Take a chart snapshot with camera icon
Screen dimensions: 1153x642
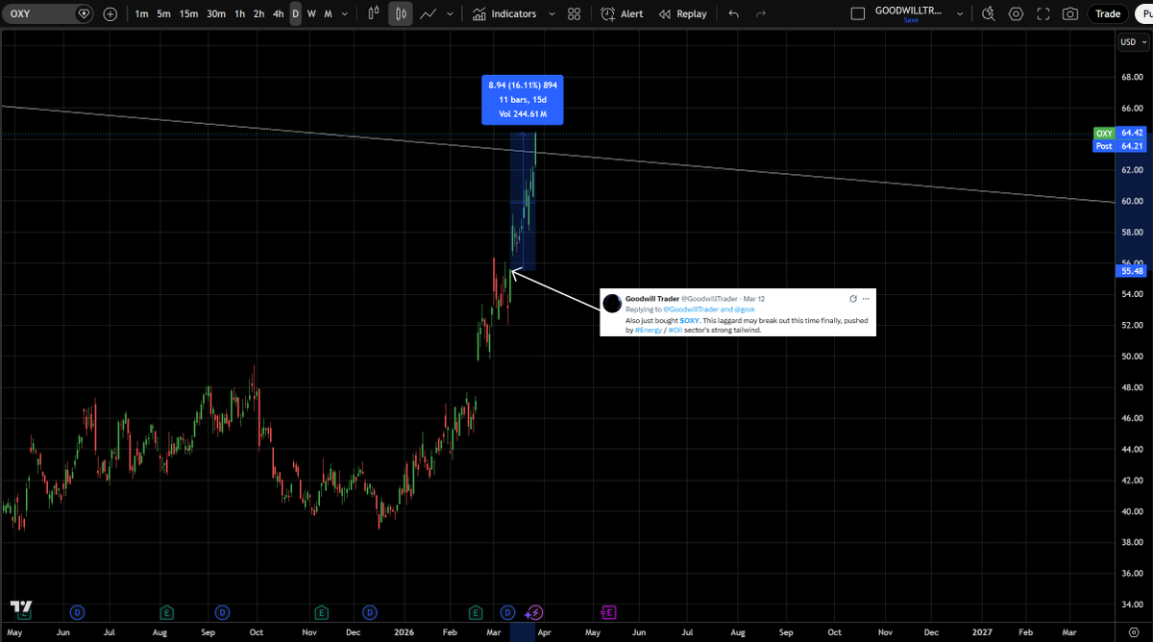point(1069,14)
